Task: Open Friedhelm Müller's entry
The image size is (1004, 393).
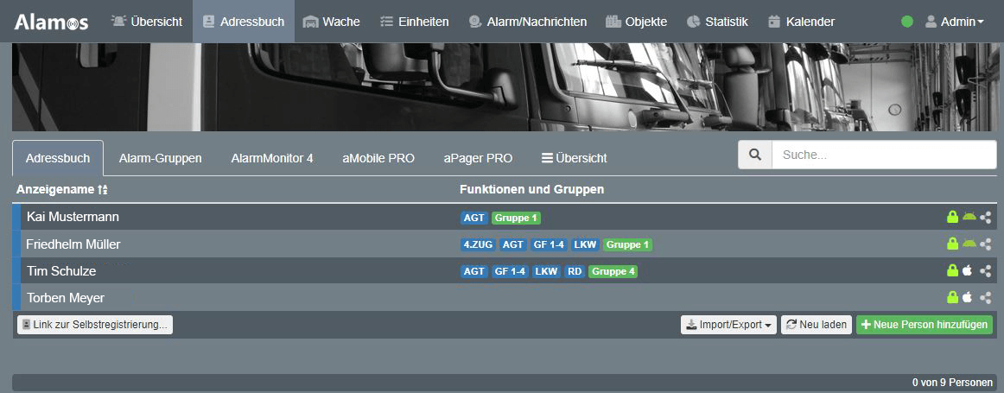Action: tap(73, 244)
